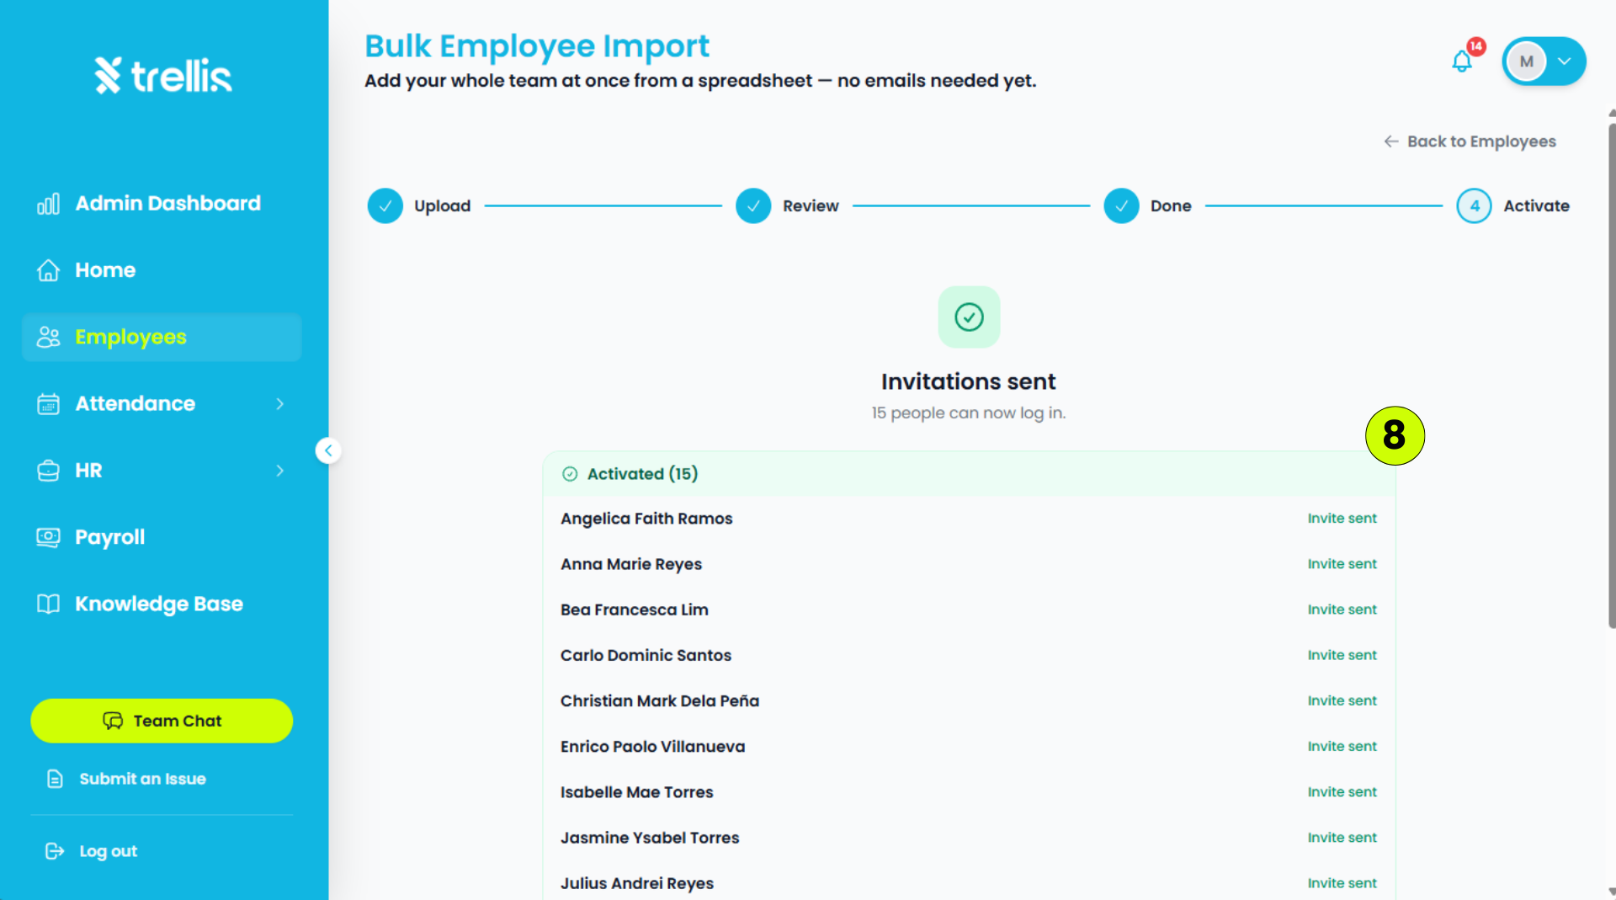Click the Jasmine Ysabel Torres name
The width and height of the screenshot is (1616, 900).
[650, 838]
